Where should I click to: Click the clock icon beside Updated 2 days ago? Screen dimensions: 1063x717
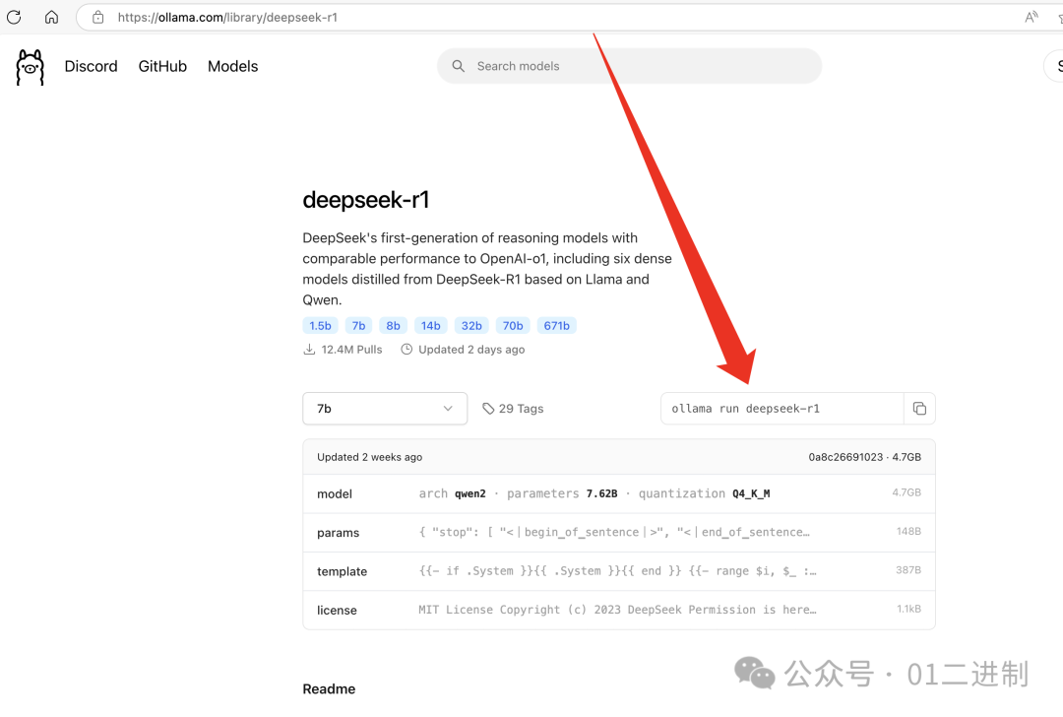pyautogui.click(x=406, y=350)
